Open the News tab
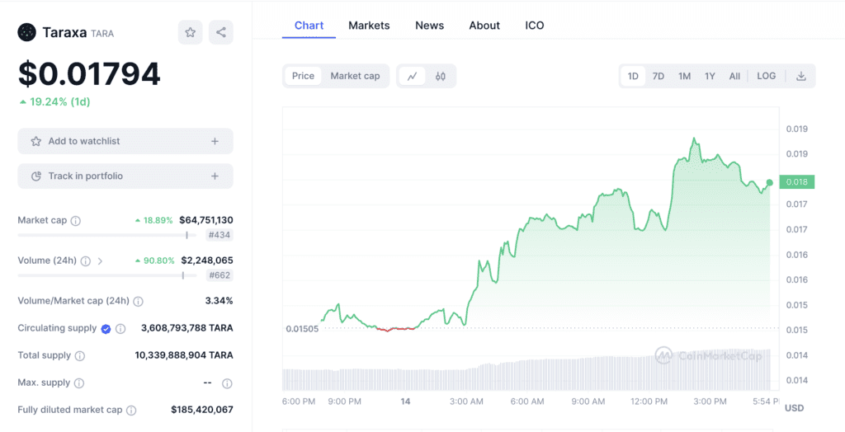845x432 pixels. click(x=429, y=26)
